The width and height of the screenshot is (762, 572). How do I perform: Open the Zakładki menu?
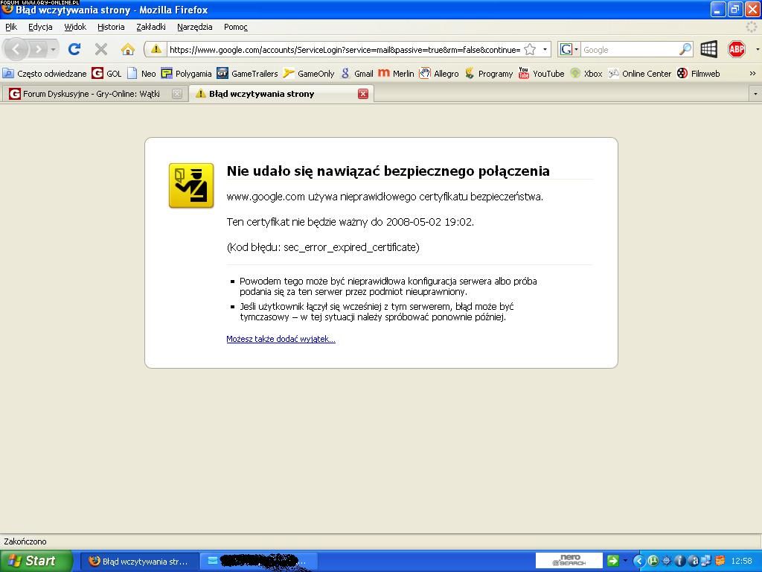(x=150, y=27)
